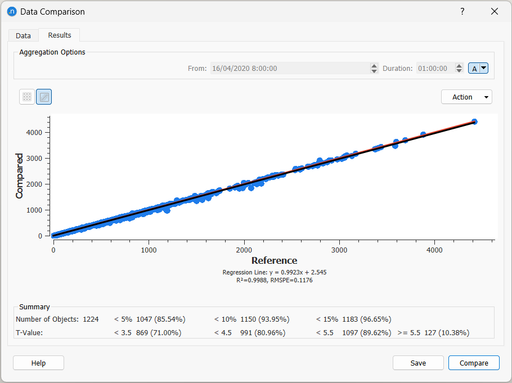512x383 pixels.
Task: Switch to the Data tab
Action: [23, 35]
